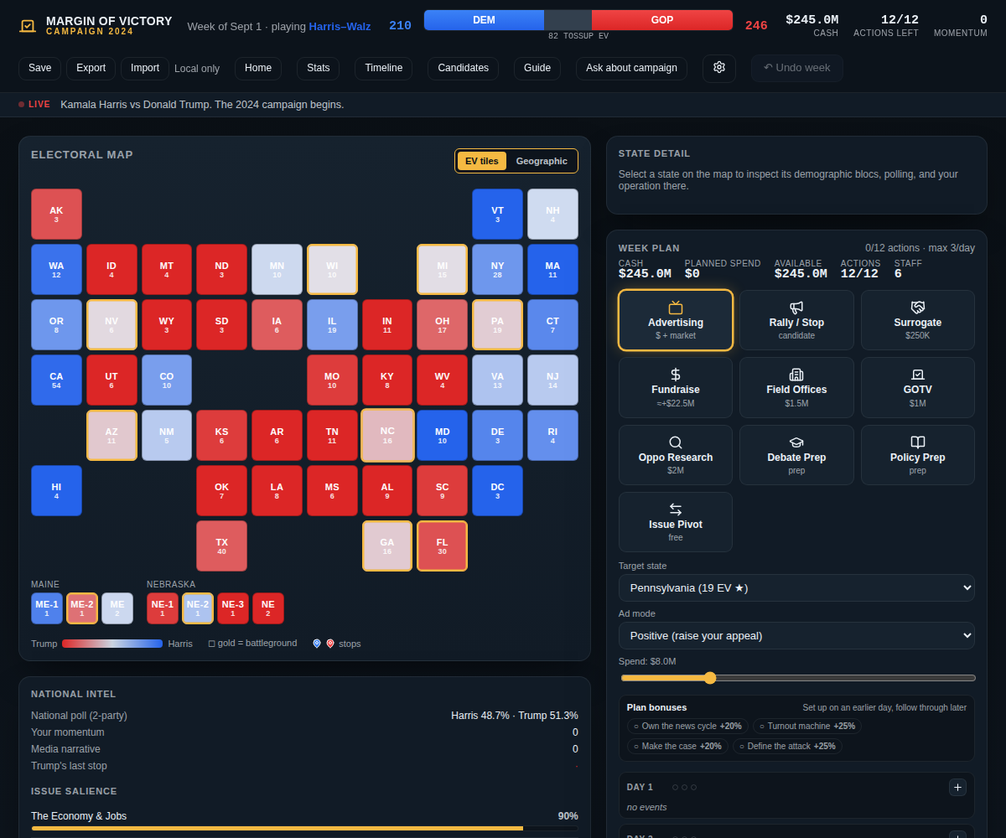Select the Advertising action card
Screen dimensions: 1006x838
tap(676, 320)
